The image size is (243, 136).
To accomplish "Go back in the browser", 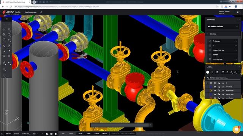I will (x=3, y=7).
